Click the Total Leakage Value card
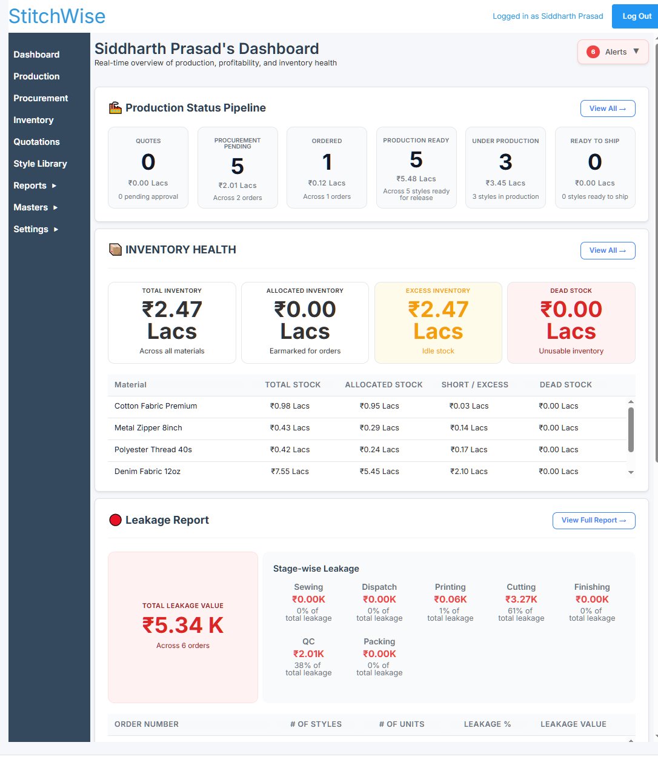Screen dimensions: 658x765 click(x=183, y=627)
